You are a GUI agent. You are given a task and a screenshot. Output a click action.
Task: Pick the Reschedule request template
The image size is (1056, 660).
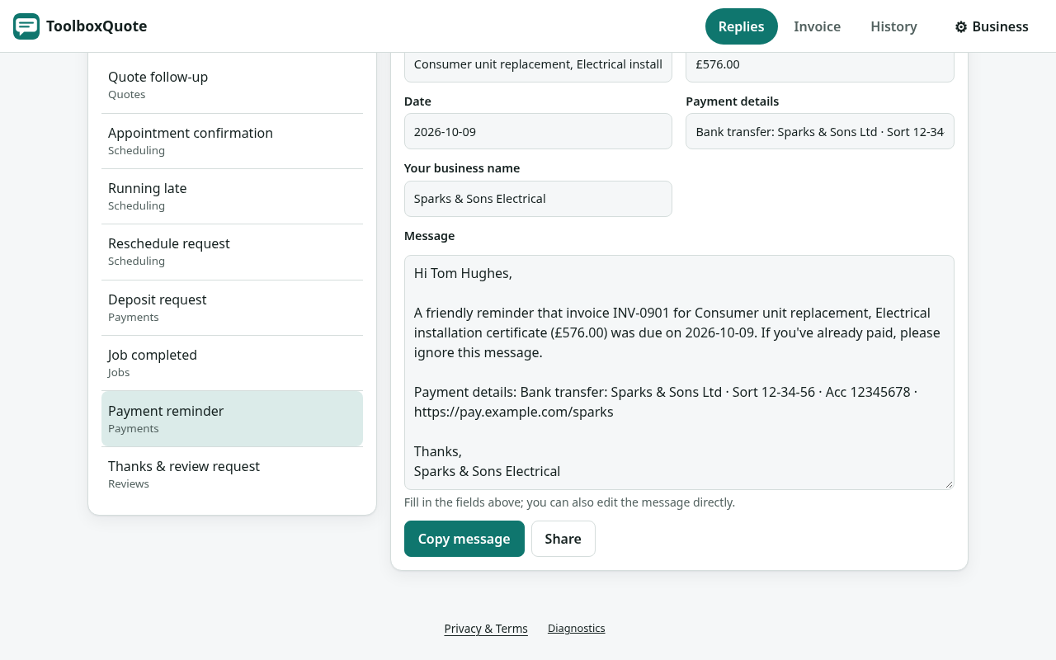[232, 252]
